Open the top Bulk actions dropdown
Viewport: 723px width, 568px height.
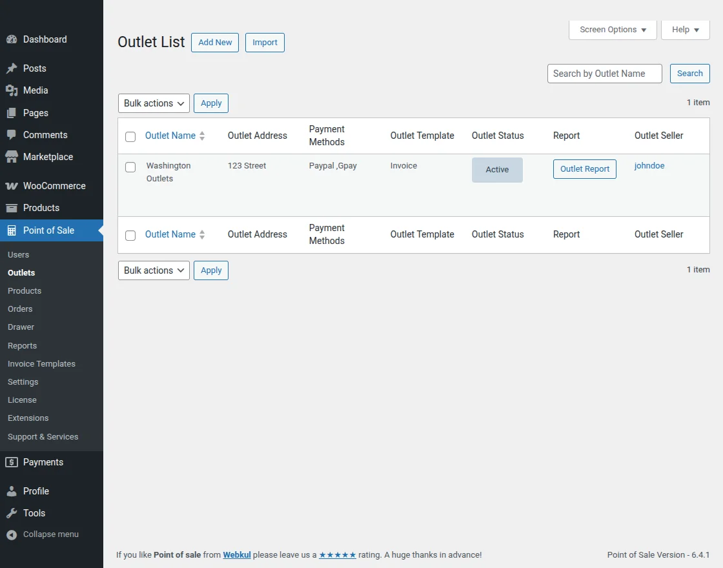(x=154, y=103)
